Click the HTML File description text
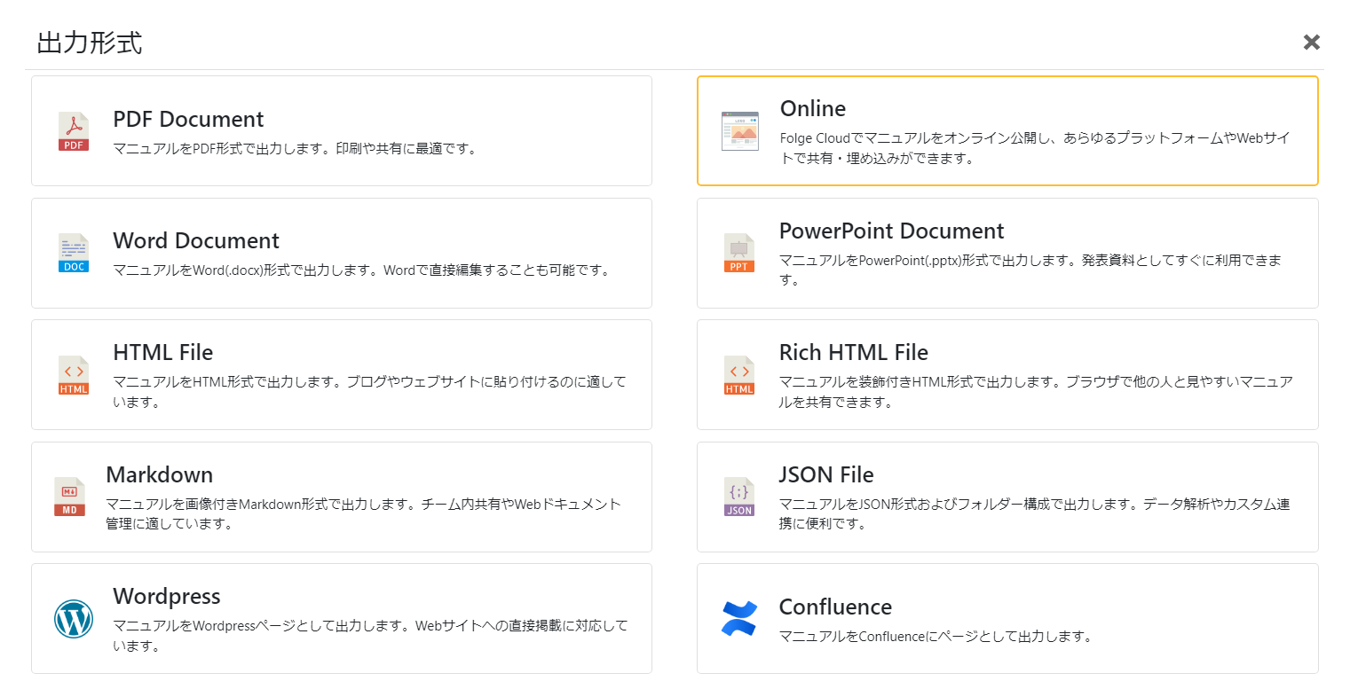The height and width of the screenshot is (689, 1350). 369,391
